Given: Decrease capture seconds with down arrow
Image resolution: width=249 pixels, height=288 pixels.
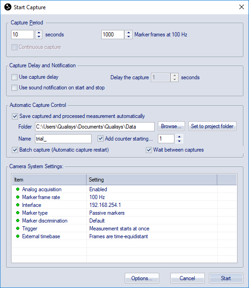Looking at the screenshot, I should (x=39, y=36).
